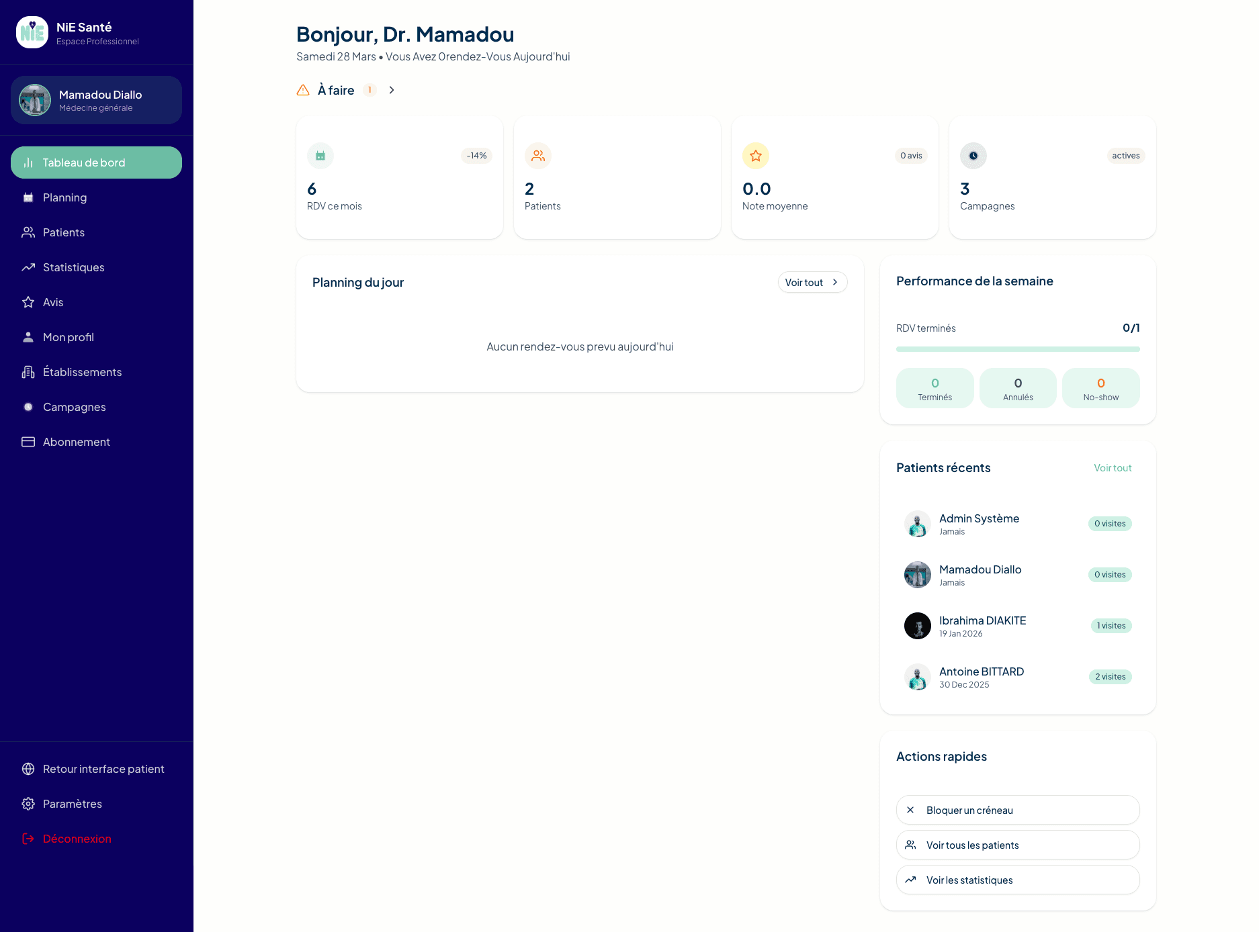Click the Paramètres gear icon
The image size is (1259, 932).
[x=28, y=804]
